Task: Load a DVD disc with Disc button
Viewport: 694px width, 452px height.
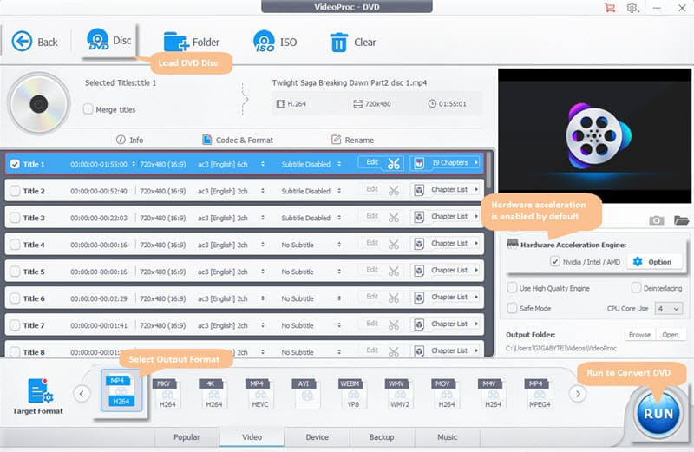Action: pyautogui.click(x=109, y=41)
